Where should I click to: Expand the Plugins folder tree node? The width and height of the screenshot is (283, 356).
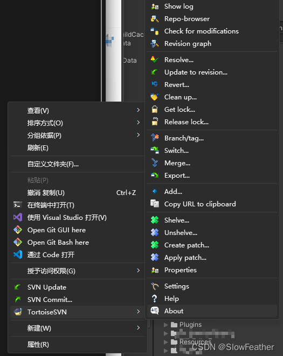point(166,325)
